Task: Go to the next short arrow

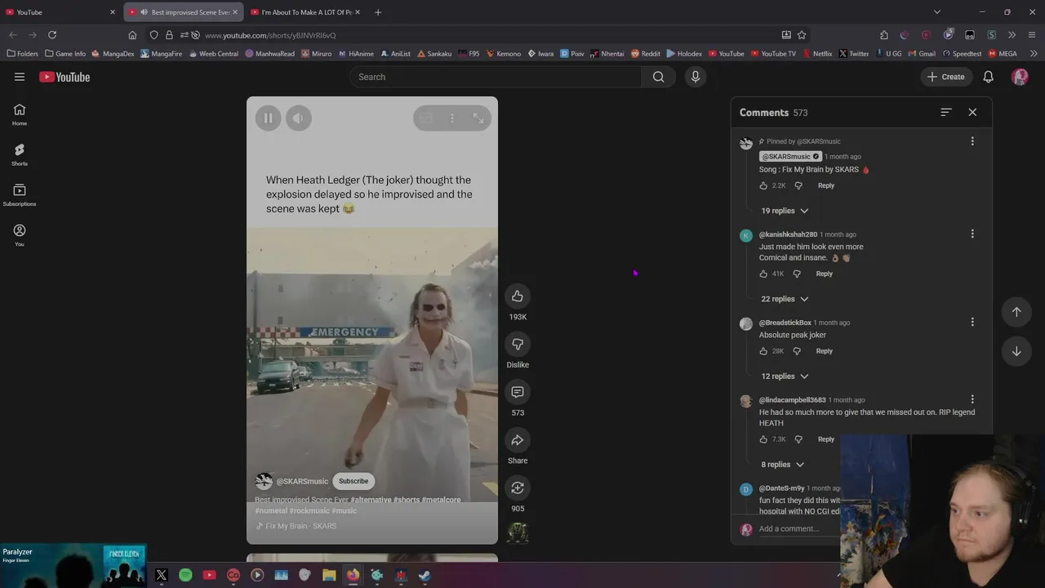Action: [x=1016, y=351]
